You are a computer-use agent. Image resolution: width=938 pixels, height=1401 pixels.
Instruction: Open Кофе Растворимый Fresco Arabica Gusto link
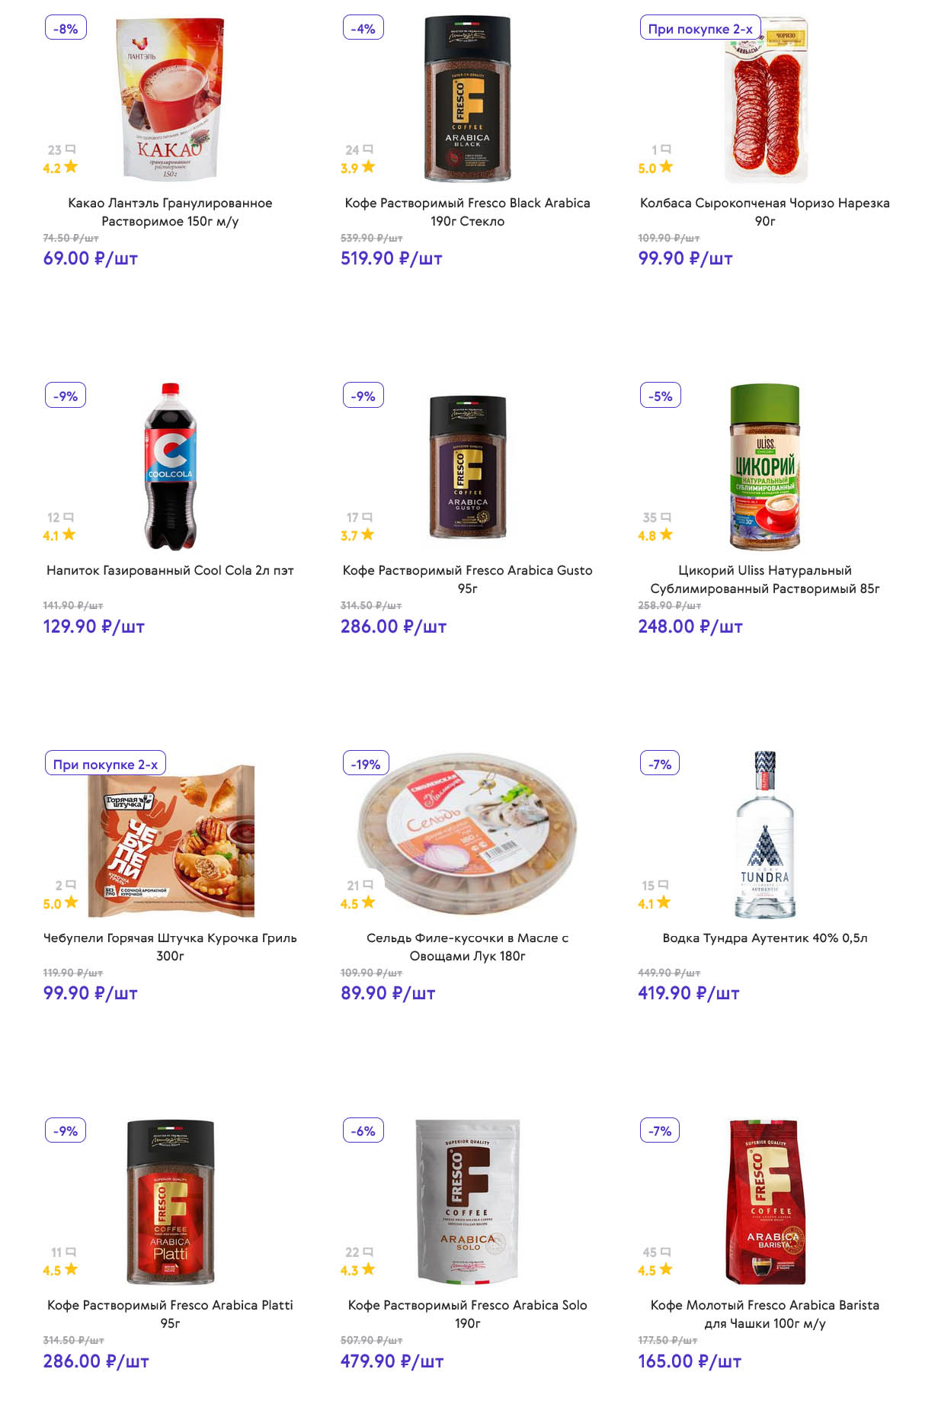[467, 579]
